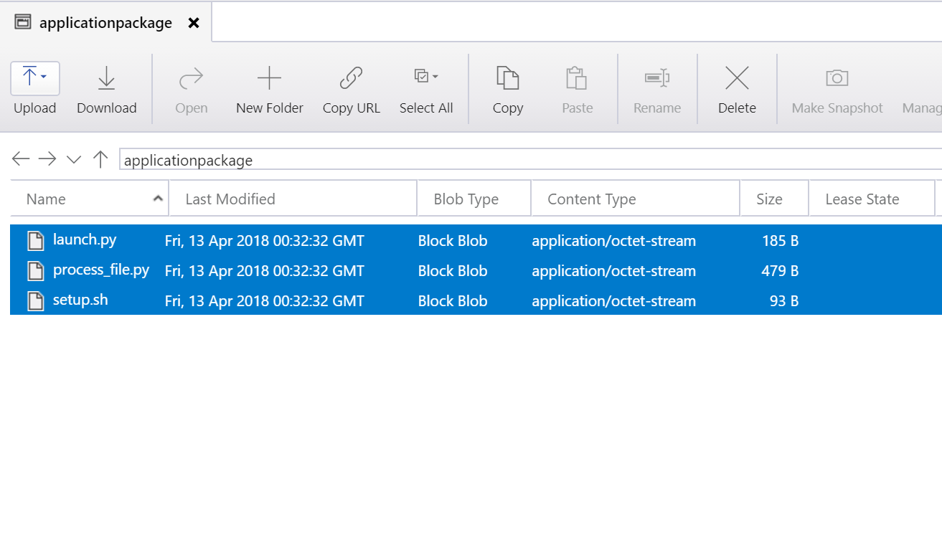Click the 479 B size value
Viewport: 942px width, 555px height.
click(x=780, y=271)
